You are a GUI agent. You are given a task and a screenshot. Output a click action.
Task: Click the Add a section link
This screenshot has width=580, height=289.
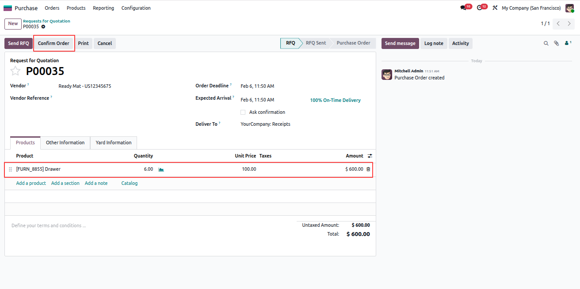tap(65, 183)
